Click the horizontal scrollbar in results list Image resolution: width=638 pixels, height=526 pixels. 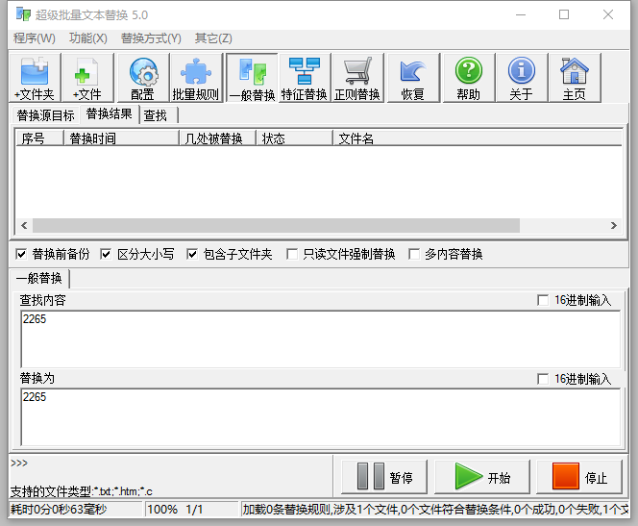288,225
